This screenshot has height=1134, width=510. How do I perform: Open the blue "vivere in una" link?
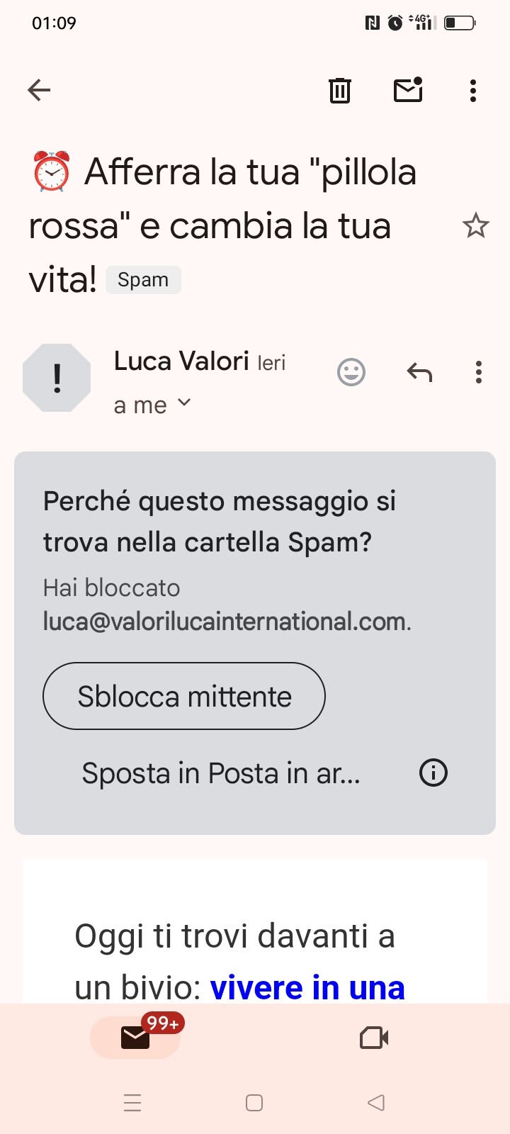pyautogui.click(x=307, y=987)
